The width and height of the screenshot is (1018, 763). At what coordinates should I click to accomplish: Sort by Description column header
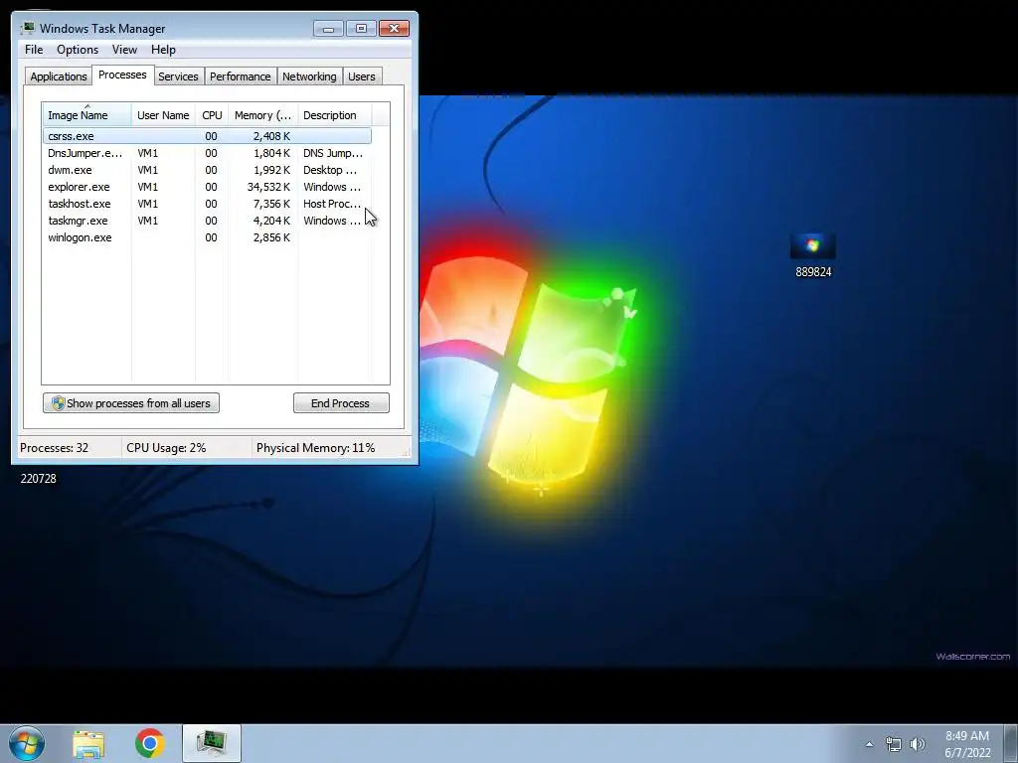334,115
